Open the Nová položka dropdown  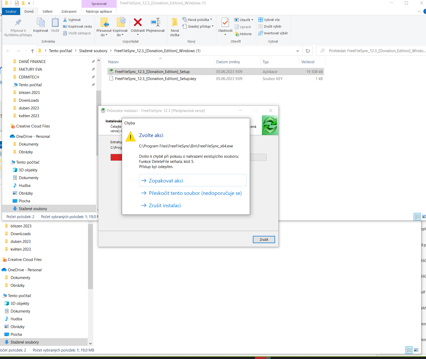(197, 20)
